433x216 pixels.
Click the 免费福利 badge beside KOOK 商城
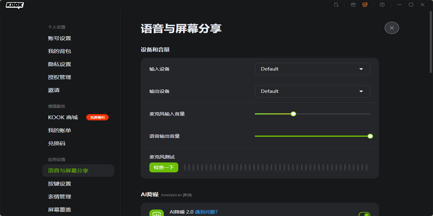point(97,117)
